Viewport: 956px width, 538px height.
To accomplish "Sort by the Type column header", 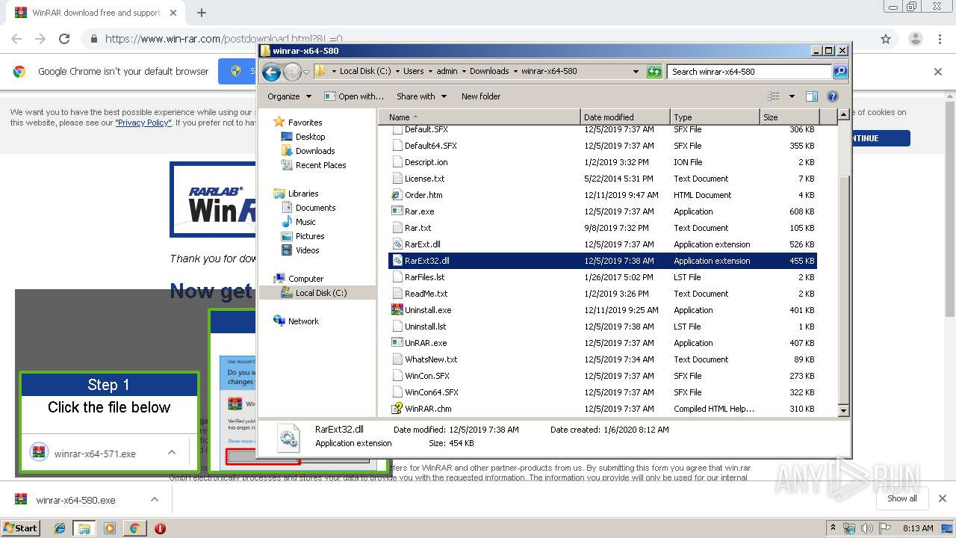I will coord(715,117).
